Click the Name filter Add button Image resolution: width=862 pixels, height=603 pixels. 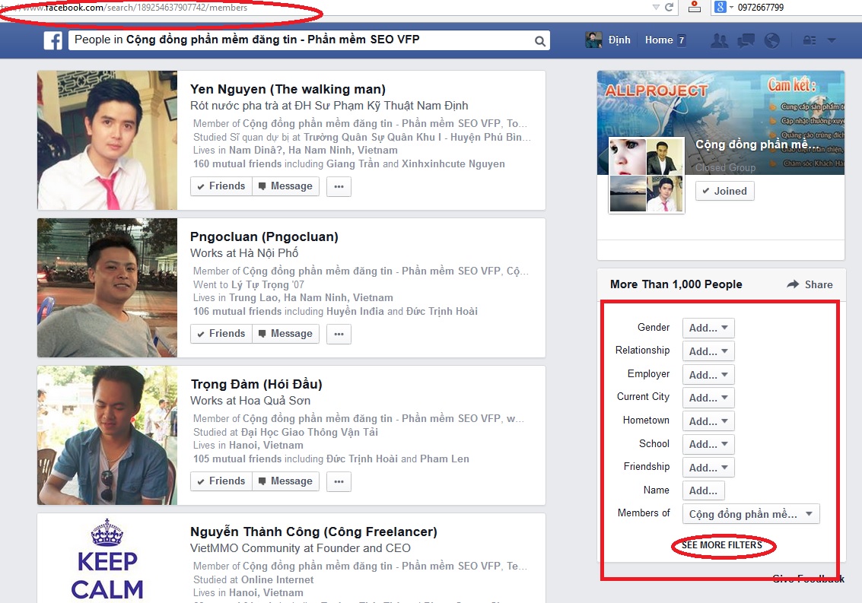tap(703, 491)
